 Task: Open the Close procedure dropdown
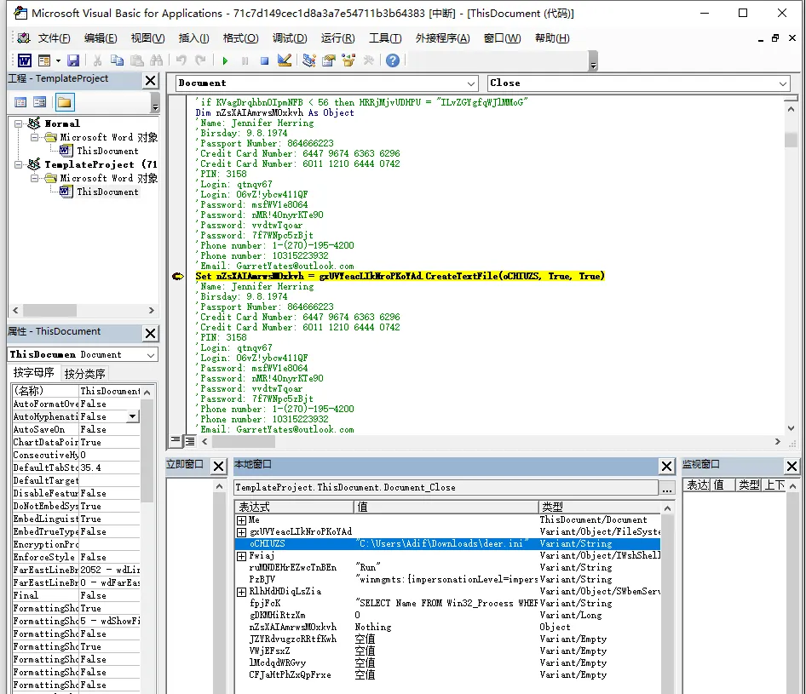click(x=783, y=83)
